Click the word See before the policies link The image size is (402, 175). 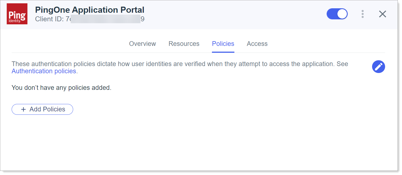342,64
